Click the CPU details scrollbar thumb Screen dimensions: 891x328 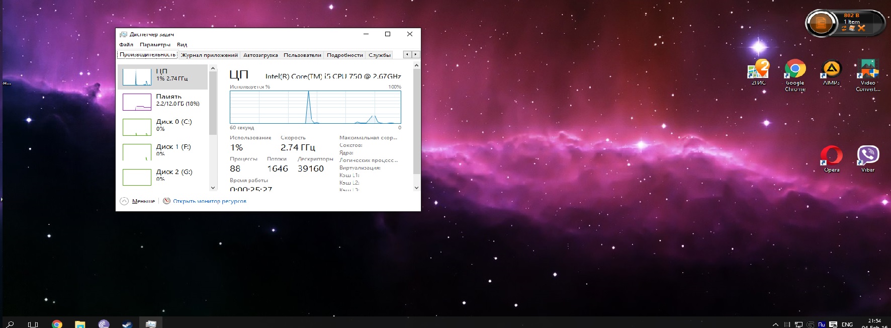pyautogui.click(x=416, y=122)
